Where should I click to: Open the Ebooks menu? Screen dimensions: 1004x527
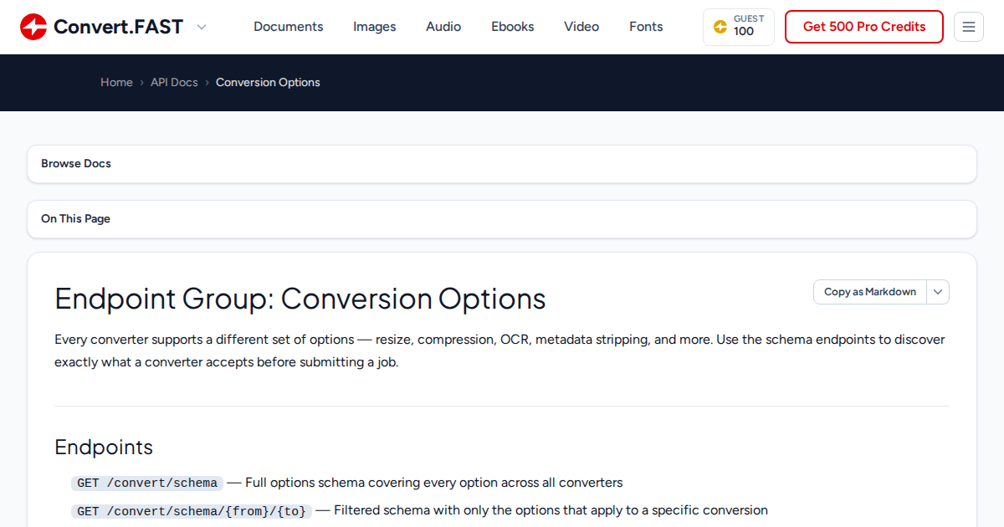tap(513, 27)
